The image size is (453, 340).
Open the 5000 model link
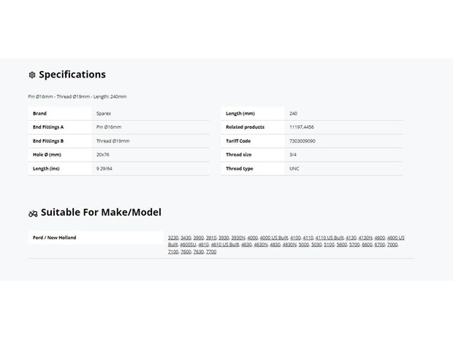coord(304,245)
